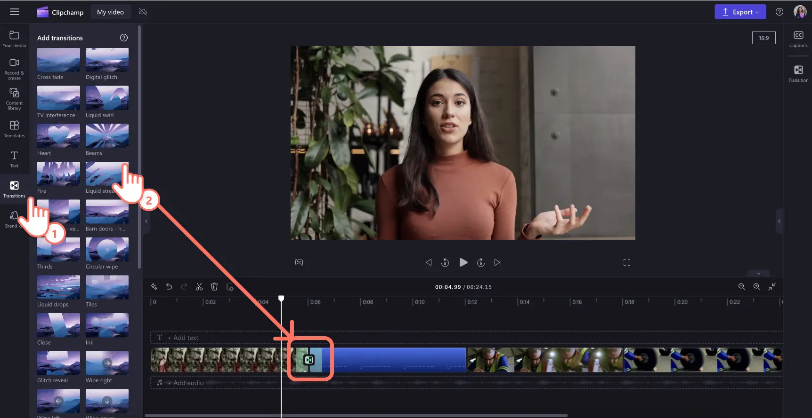The height and width of the screenshot is (418, 812).
Task: Zoom in on the timeline
Action: pyautogui.click(x=756, y=287)
